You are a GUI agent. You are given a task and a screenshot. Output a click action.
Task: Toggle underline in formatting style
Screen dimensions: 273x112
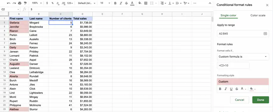point(231,89)
